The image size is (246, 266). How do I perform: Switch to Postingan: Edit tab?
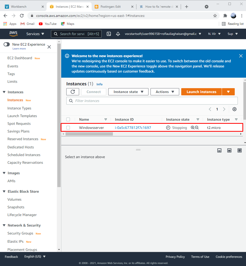click(114, 7)
